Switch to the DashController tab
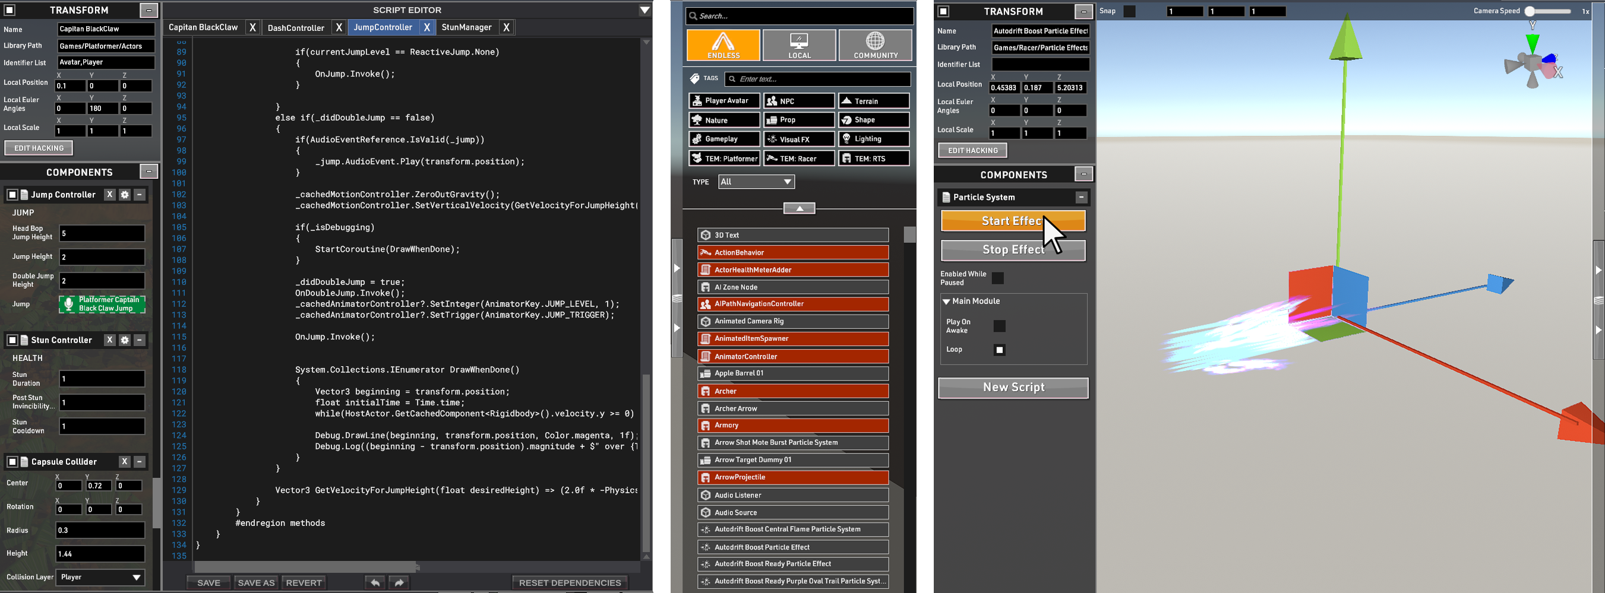1605x593 pixels. click(x=296, y=27)
